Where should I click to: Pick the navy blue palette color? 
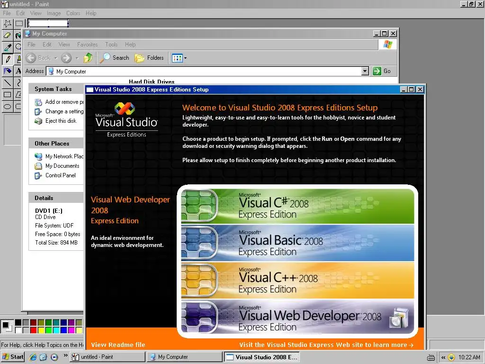coord(64,322)
